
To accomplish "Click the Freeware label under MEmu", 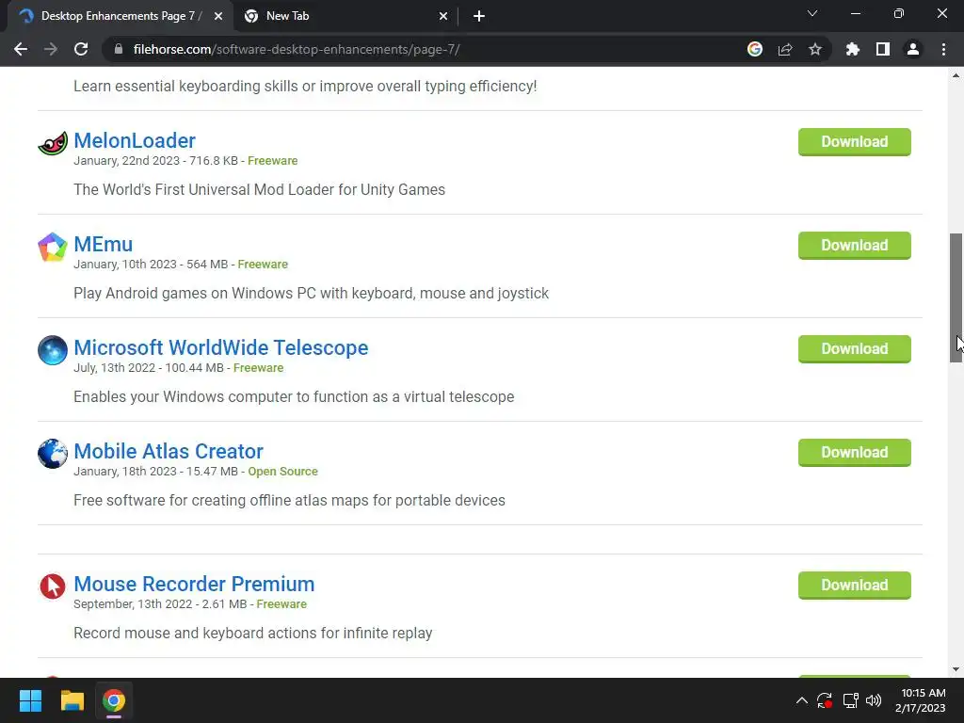I will (x=264, y=265).
